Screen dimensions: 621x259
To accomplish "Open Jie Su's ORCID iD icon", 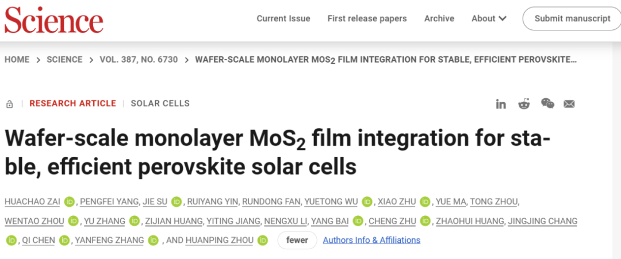I will pos(177,202).
